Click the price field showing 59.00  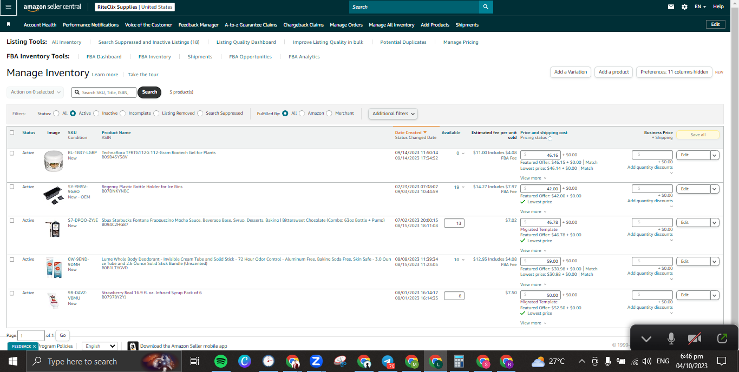click(540, 261)
